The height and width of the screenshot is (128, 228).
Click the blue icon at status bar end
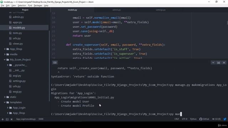pyautogui.click(x=225, y=119)
